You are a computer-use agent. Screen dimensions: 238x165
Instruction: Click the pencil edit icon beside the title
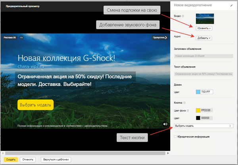(232, 6)
